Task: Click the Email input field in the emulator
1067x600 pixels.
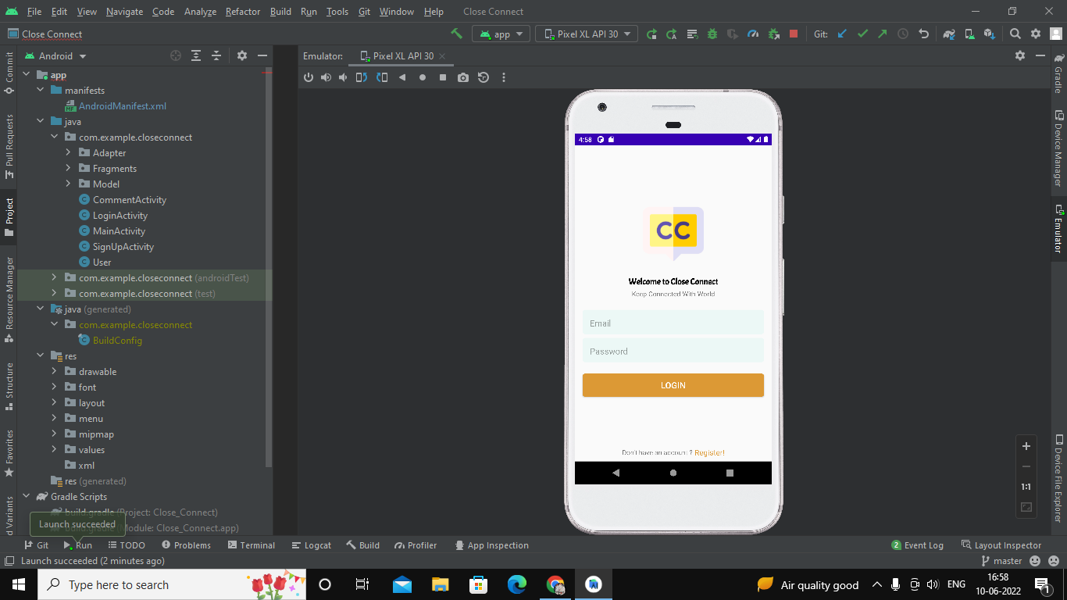Action: point(673,323)
